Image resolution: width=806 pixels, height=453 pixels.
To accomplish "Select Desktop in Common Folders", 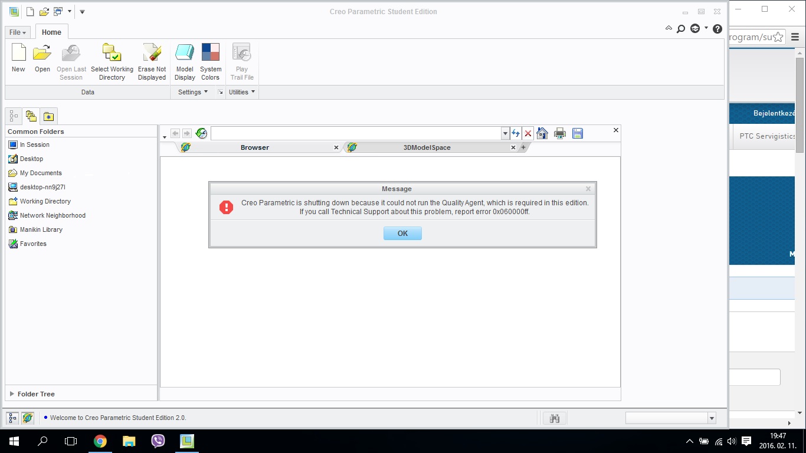I will (25, 159).
